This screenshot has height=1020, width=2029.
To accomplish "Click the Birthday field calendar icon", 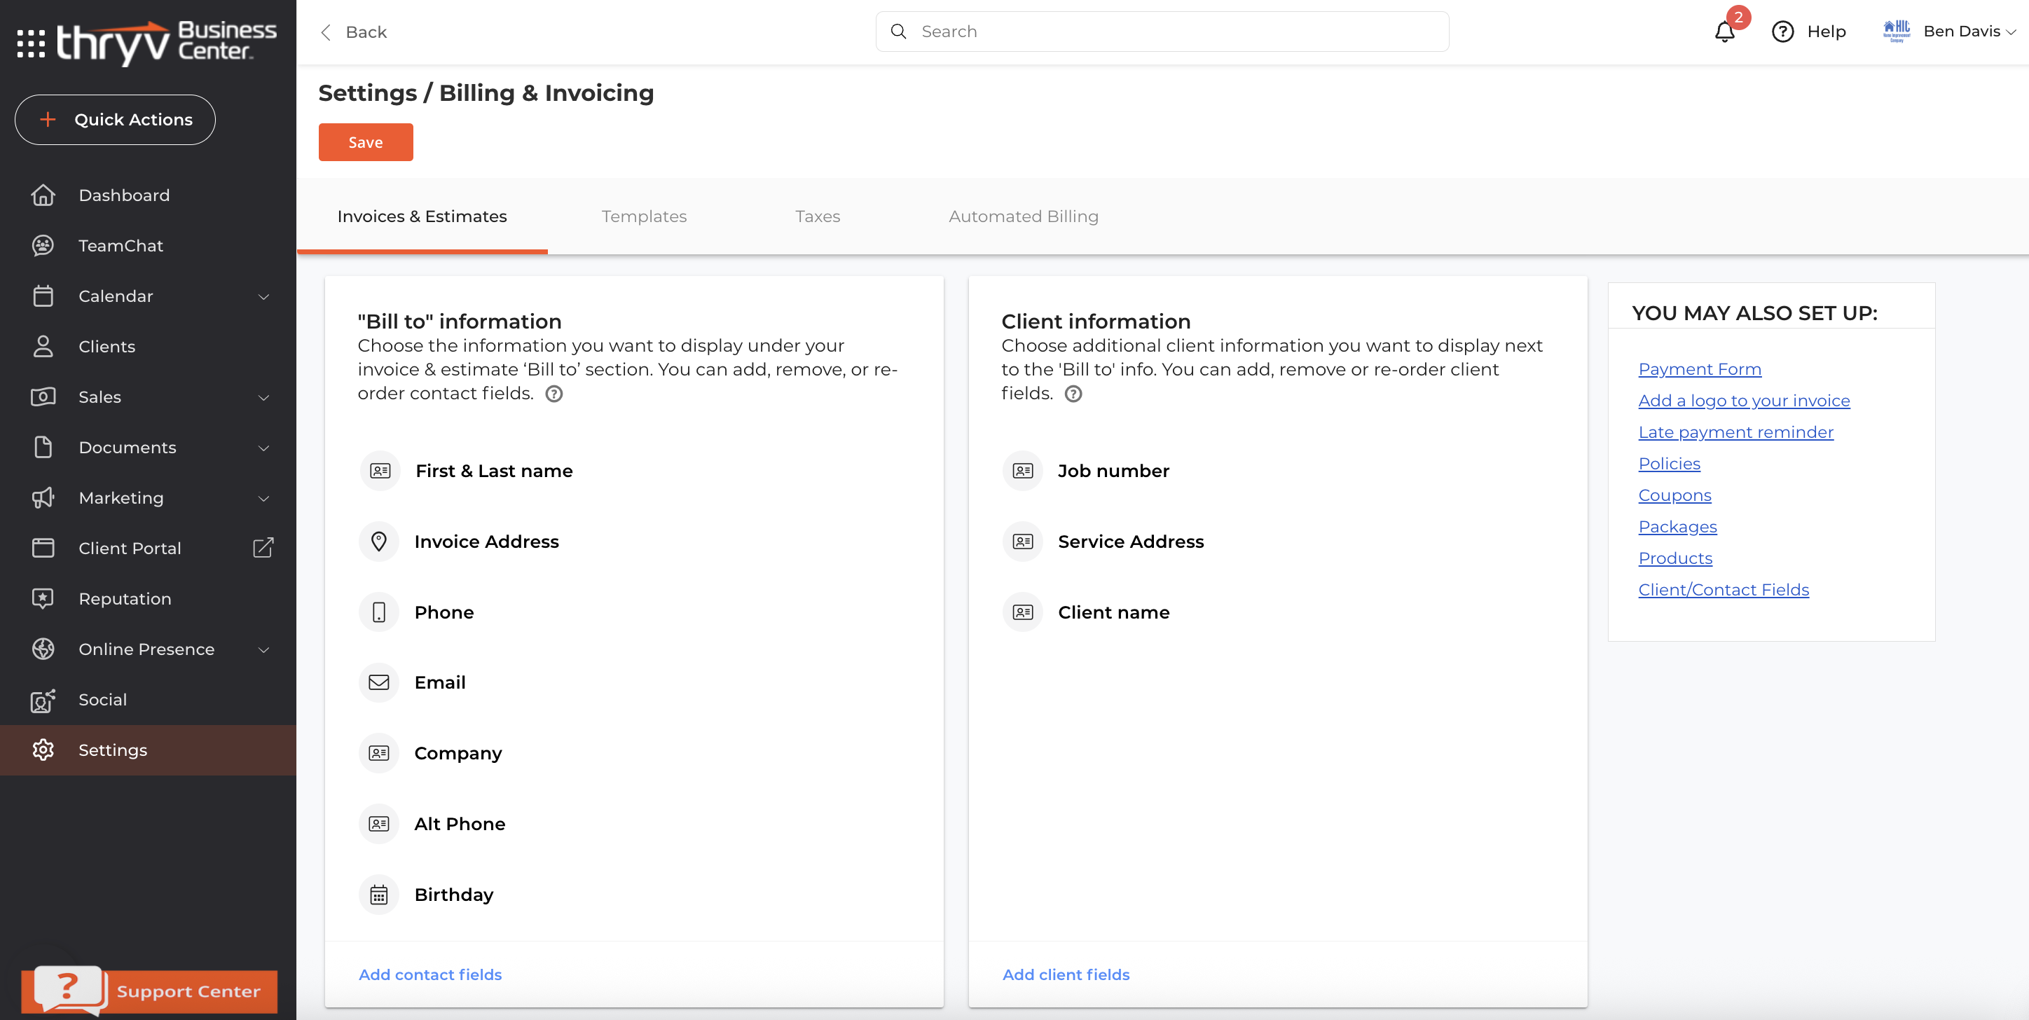I will tap(379, 895).
